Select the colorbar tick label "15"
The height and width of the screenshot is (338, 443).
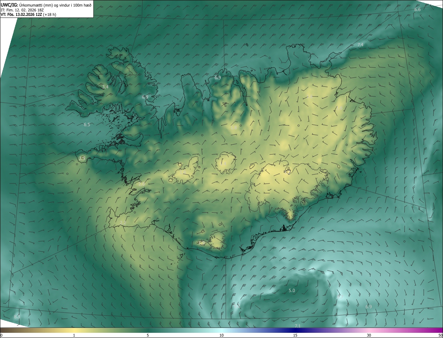295,335
